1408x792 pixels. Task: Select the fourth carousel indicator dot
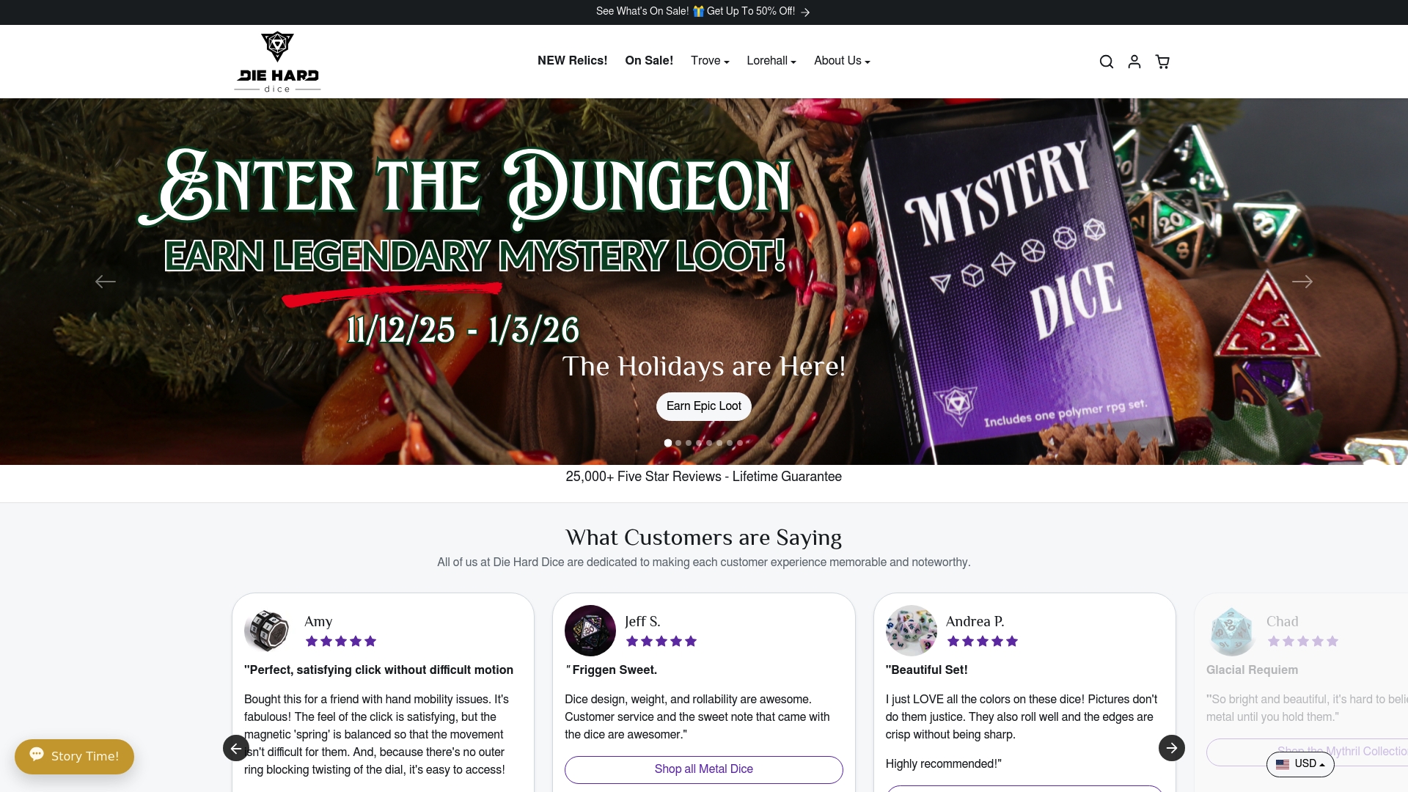click(x=698, y=443)
